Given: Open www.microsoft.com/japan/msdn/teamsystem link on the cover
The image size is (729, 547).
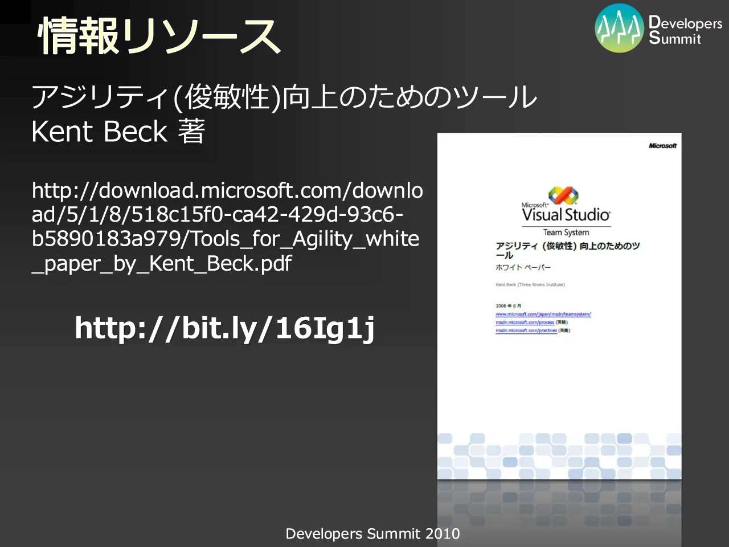Looking at the screenshot, I should (543, 314).
